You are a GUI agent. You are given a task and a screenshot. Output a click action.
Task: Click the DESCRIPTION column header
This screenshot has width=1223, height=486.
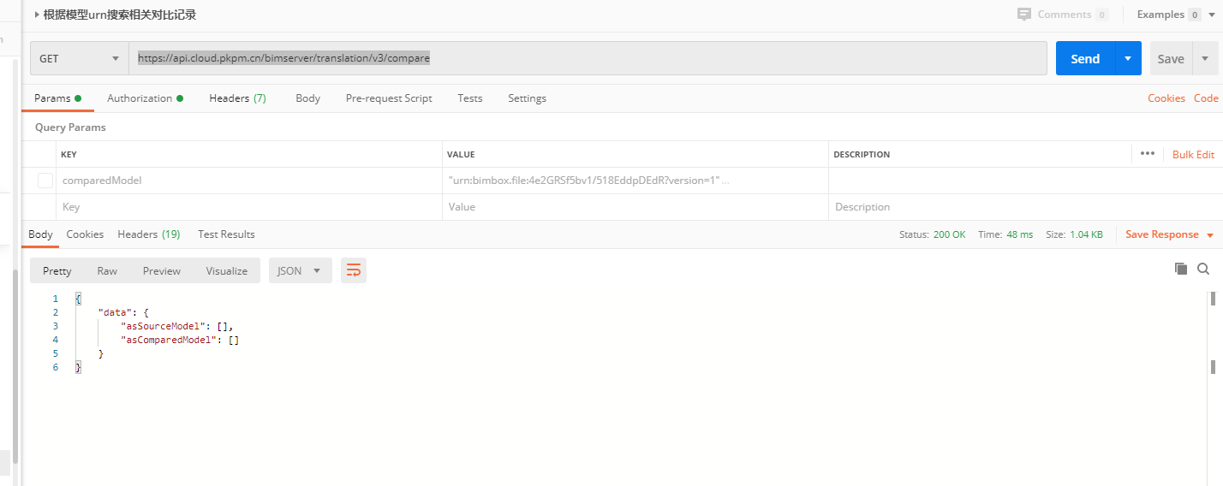point(862,155)
